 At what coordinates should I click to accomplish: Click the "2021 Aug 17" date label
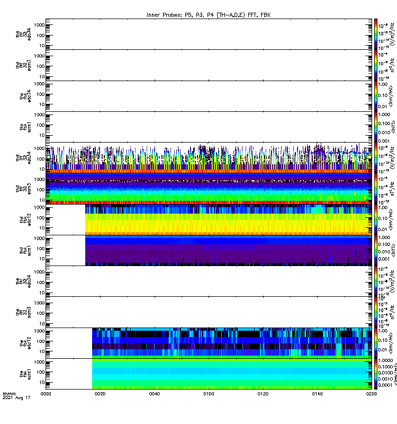tap(16, 398)
